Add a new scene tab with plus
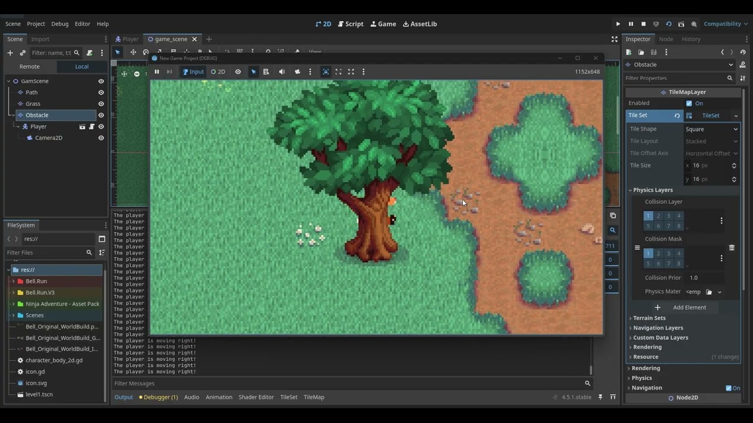 [209, 39]
